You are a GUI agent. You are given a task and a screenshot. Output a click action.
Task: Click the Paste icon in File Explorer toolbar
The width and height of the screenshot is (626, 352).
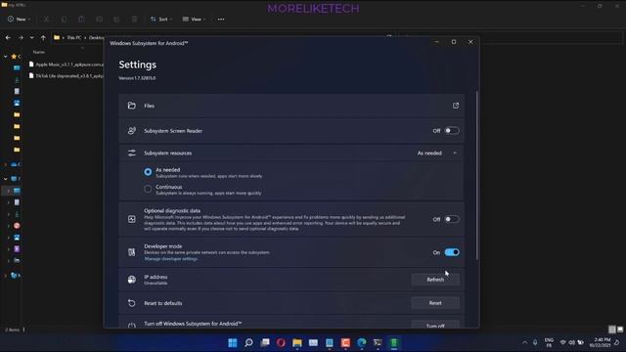click(81, 20)
